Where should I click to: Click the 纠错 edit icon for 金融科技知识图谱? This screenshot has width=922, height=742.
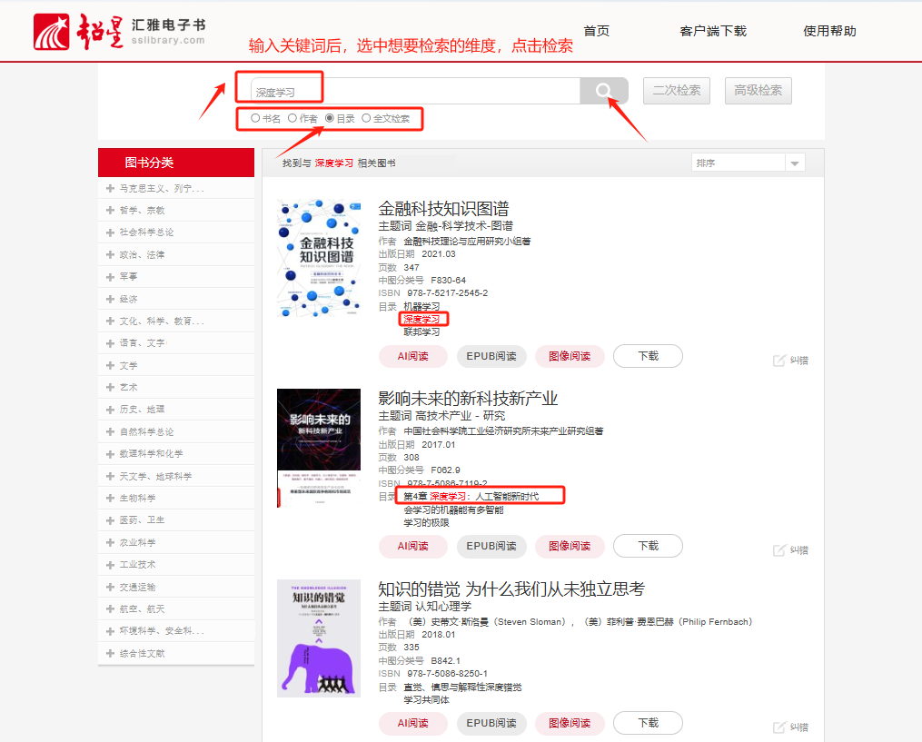pyautogui.click(x=779, y=361)
